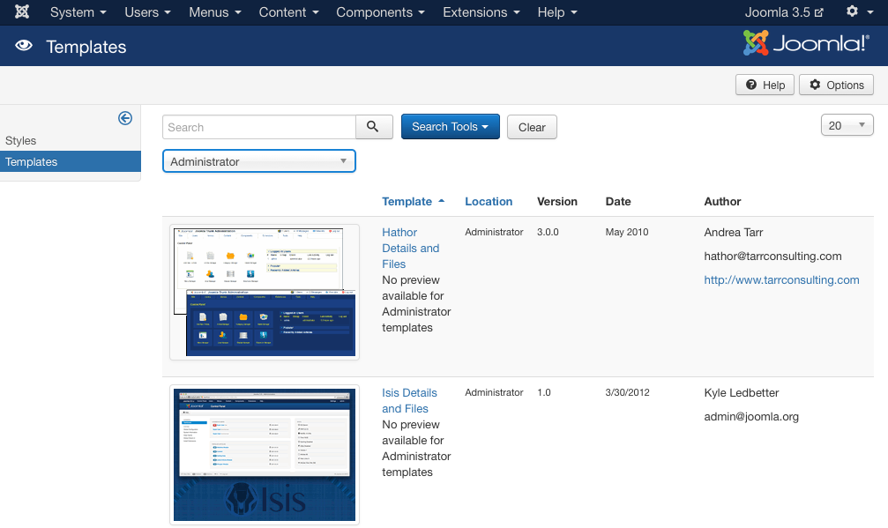Screen dimensions: 888x528
Task: Click the Help toolbar button
Action: click(765, 85)
